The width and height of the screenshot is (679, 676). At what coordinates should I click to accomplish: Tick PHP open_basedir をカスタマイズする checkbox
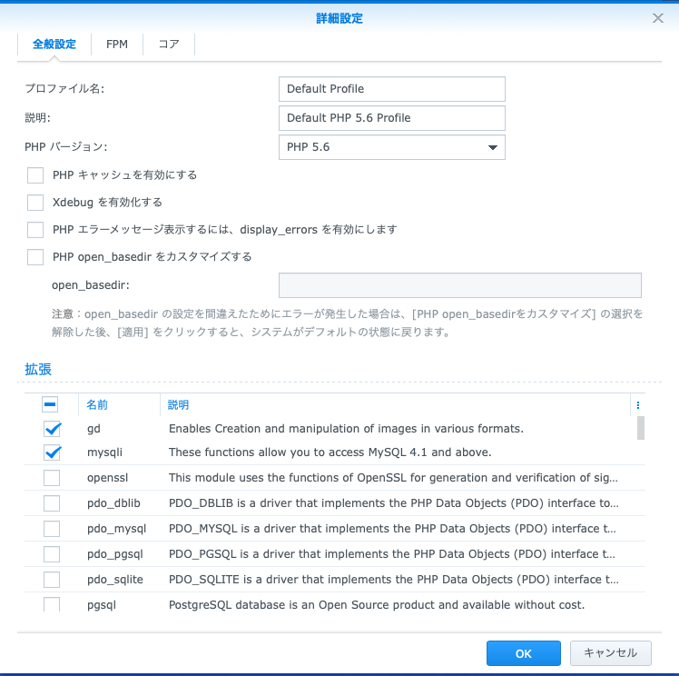[35, 257]
